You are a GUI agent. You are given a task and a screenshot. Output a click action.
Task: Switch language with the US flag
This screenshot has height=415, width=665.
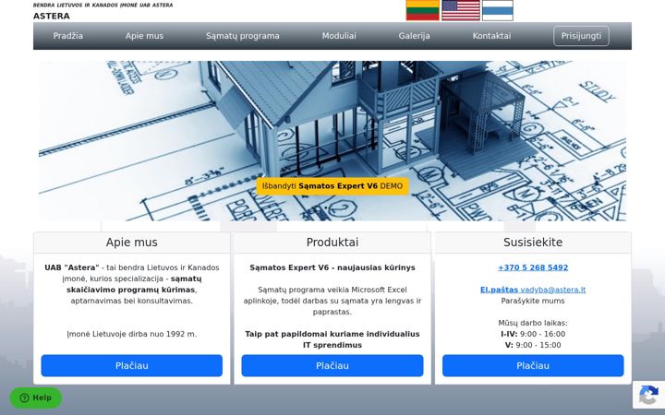461,10
